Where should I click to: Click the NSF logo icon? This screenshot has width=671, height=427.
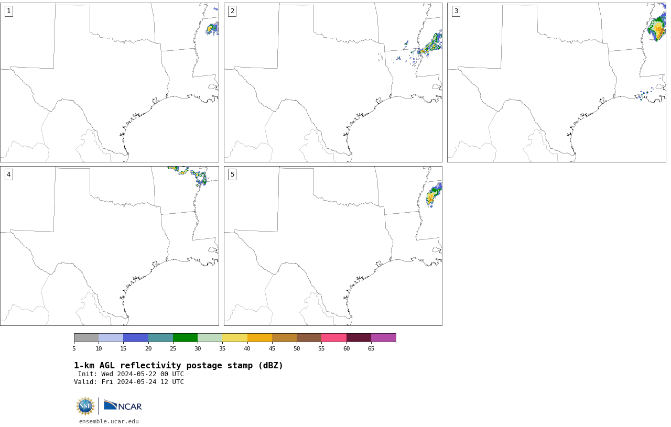(85, 406)
